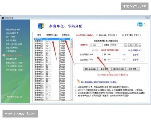The height and width of the screenshot is (120, 151).
Task: Select list row 参赛单位13 四(1)
Action: [52, 67]
